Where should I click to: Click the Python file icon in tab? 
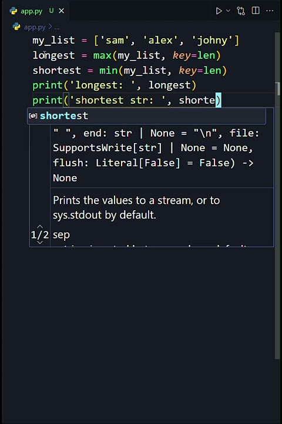click(x=14, y=11)
